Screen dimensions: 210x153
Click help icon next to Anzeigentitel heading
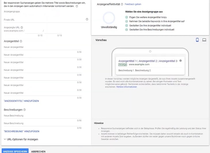pyautogui.click(x=21, y=41)
